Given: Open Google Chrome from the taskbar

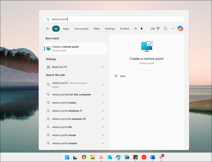Looking at the screenshot, I should tap(84, 157).
